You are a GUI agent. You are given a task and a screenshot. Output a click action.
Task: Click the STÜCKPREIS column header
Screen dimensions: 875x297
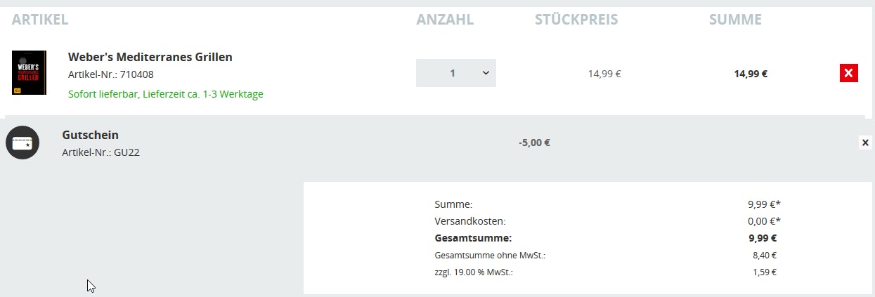click(576, 20)
